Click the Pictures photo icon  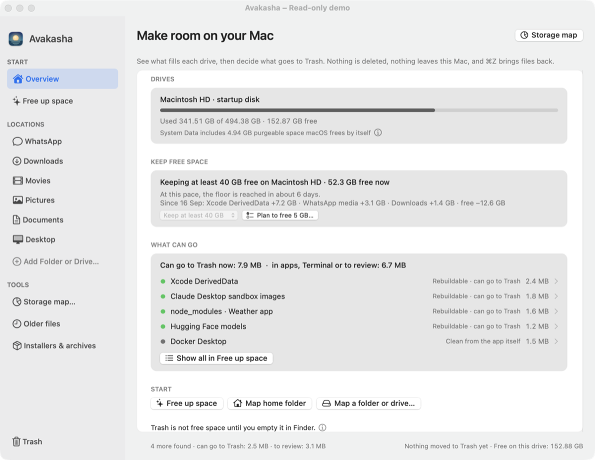(x=17, y=200)
